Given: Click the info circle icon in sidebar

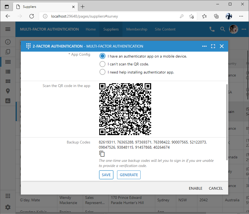Looking at the screenshot, I should coord(8,42).
